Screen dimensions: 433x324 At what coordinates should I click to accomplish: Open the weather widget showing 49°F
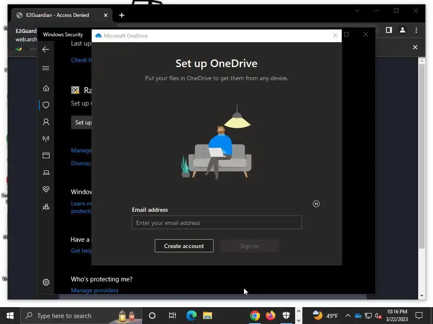[325, 316]
